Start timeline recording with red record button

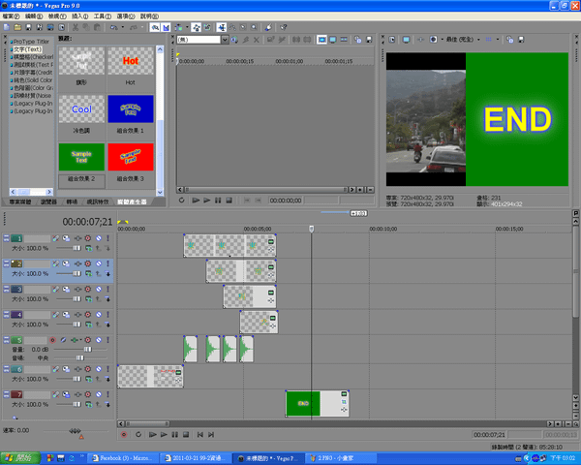pyautogui.click(x=124, y=435)
